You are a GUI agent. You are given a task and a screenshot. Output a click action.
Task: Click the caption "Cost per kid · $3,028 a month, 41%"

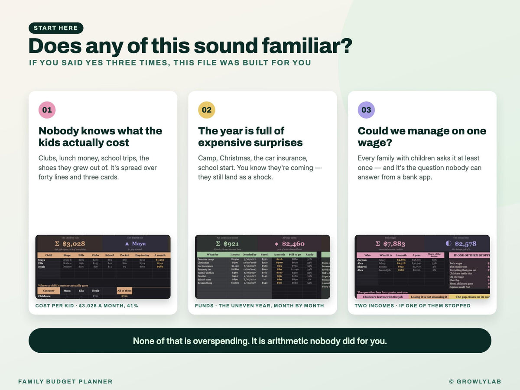(87, 305)
